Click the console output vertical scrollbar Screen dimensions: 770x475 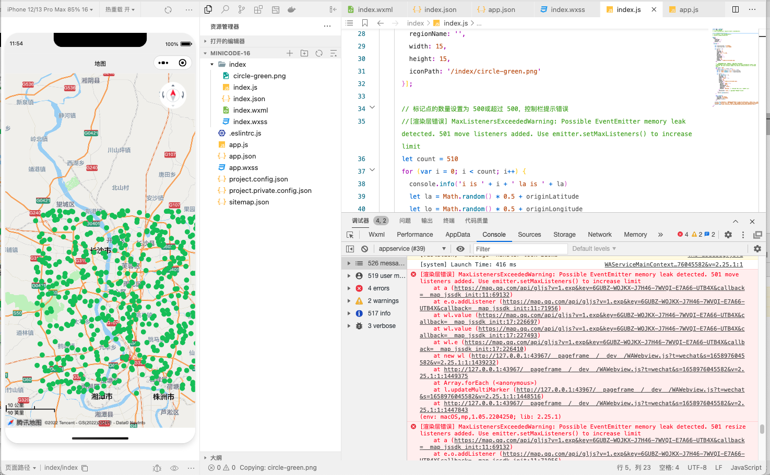point(762,429)
